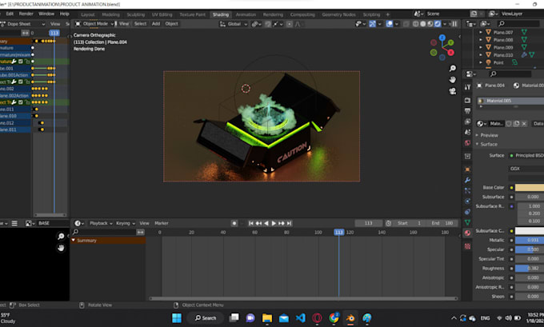Play the animation in reverse
Image resolution: width=544 pixels, height=327 pixels.
266,223
